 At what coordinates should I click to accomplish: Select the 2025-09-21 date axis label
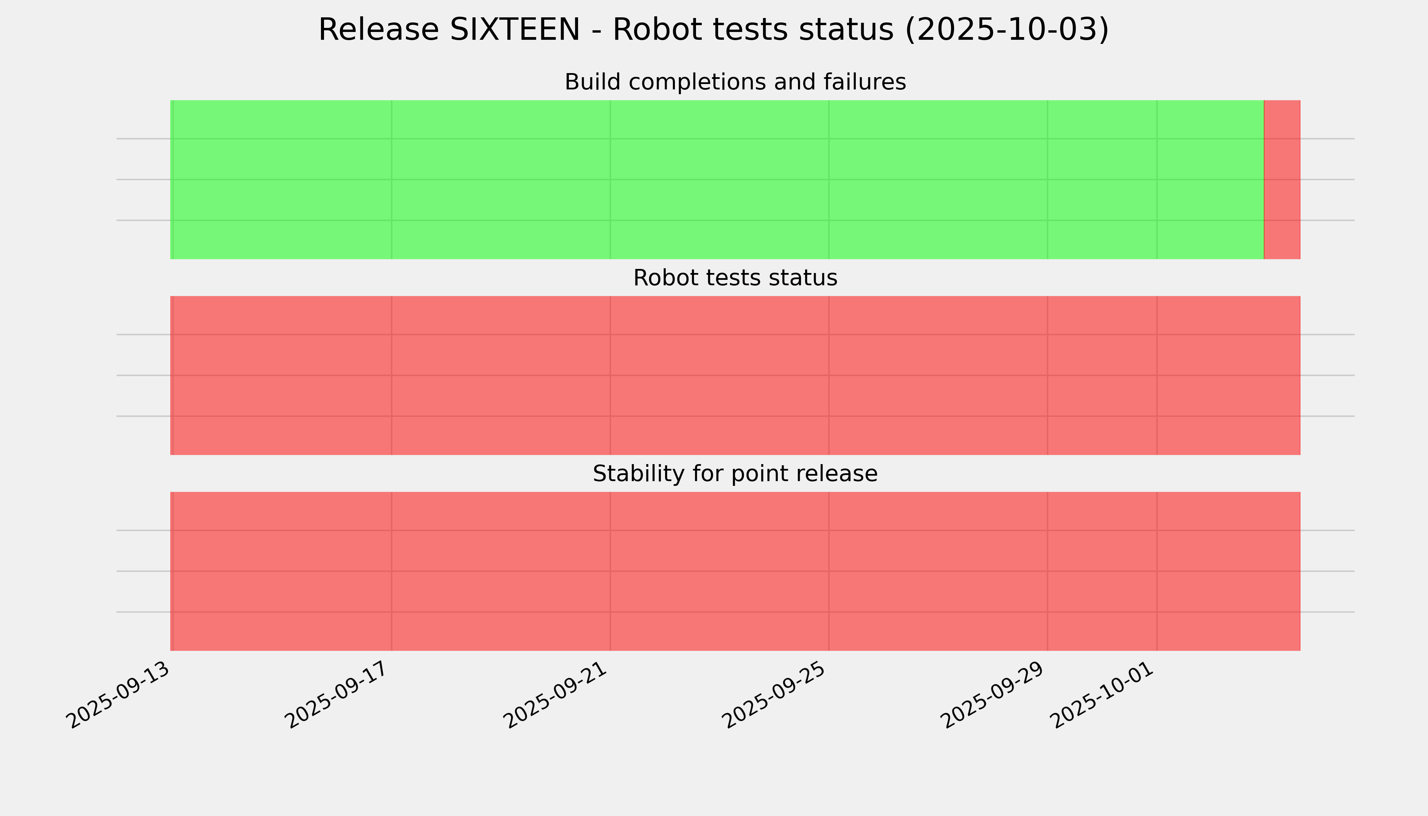point(557,697)
